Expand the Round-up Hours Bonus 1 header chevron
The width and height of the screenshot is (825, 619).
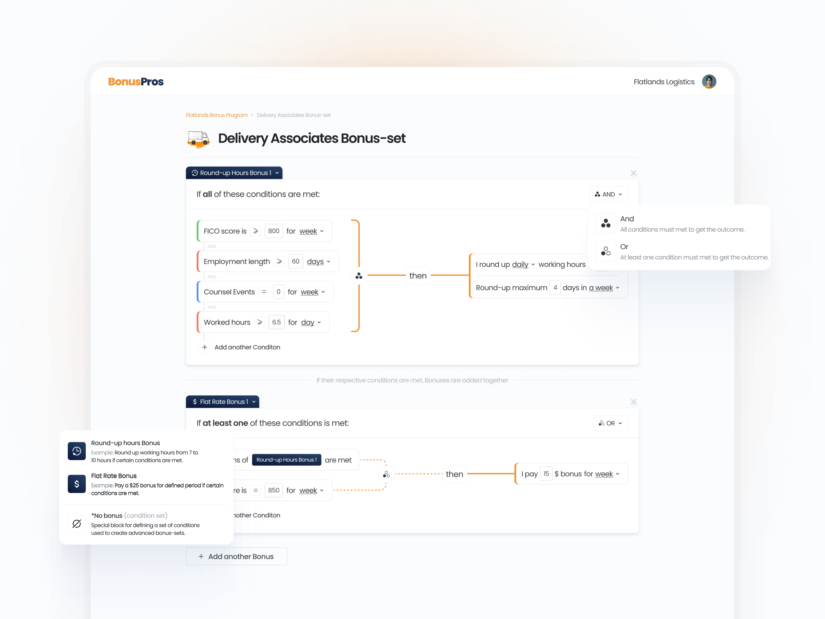coord(277,173)
